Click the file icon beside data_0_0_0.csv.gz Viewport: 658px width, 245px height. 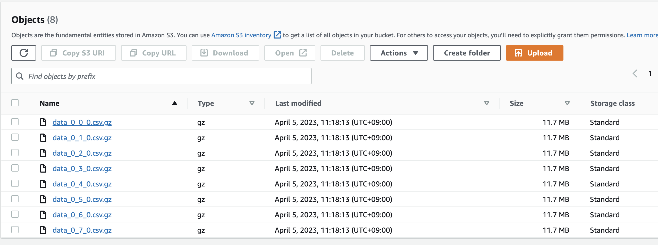click(x=43, y=122)
